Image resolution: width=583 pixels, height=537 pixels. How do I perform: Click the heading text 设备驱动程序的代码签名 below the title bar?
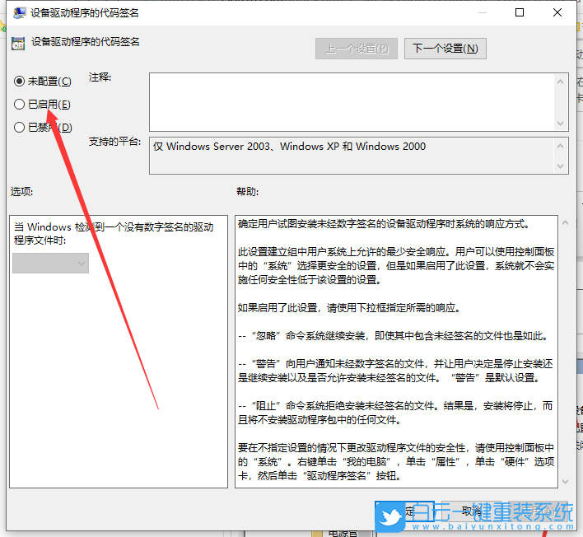point(85,42)
